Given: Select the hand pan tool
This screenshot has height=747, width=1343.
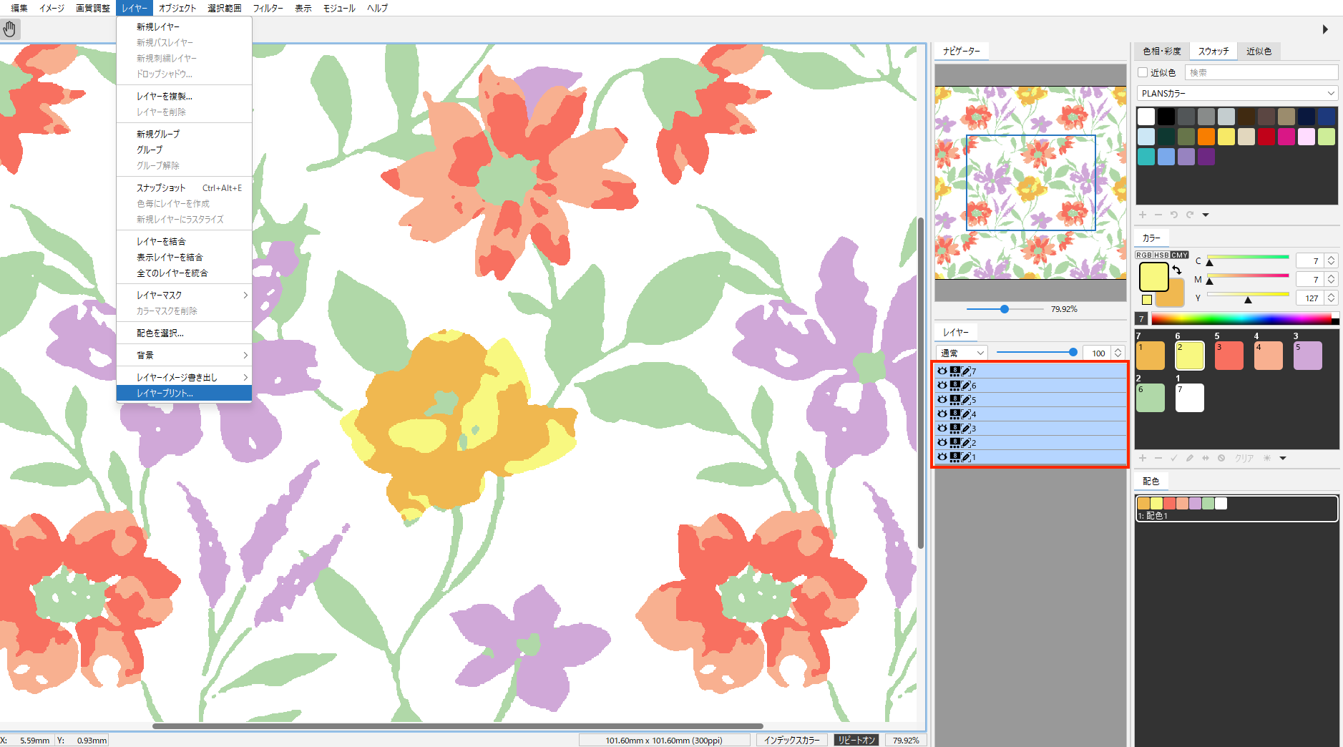Looking at the screenshot, I should point(9,29).
